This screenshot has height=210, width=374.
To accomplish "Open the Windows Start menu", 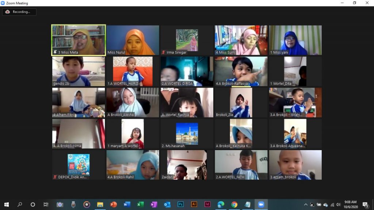I will pyautogui.click(x=6, y=205).
